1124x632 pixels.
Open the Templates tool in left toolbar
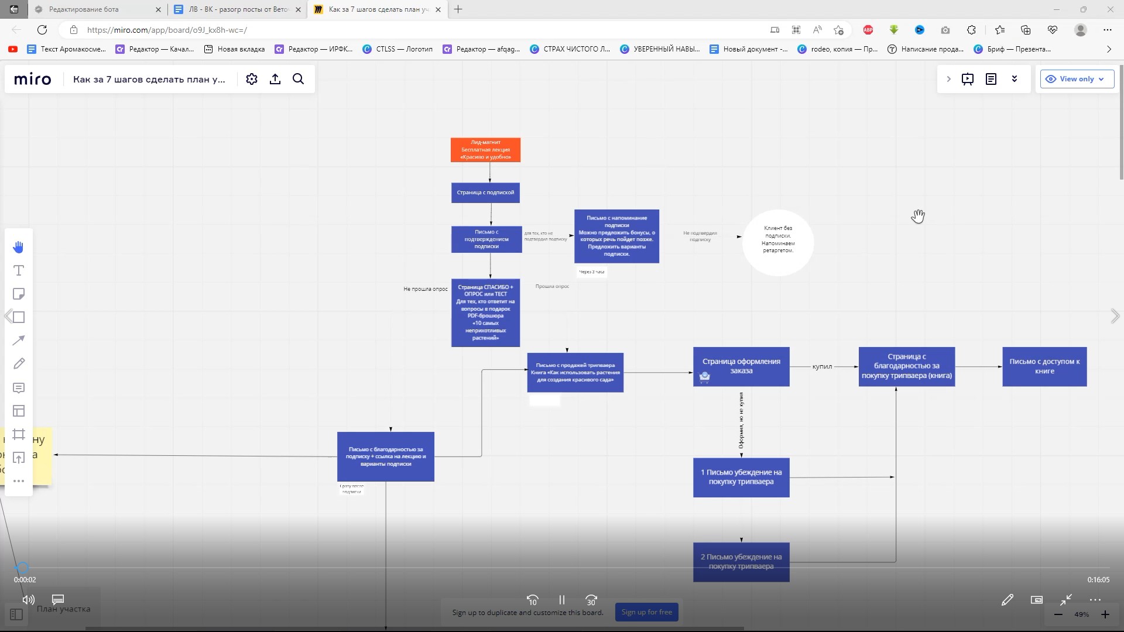18,411
